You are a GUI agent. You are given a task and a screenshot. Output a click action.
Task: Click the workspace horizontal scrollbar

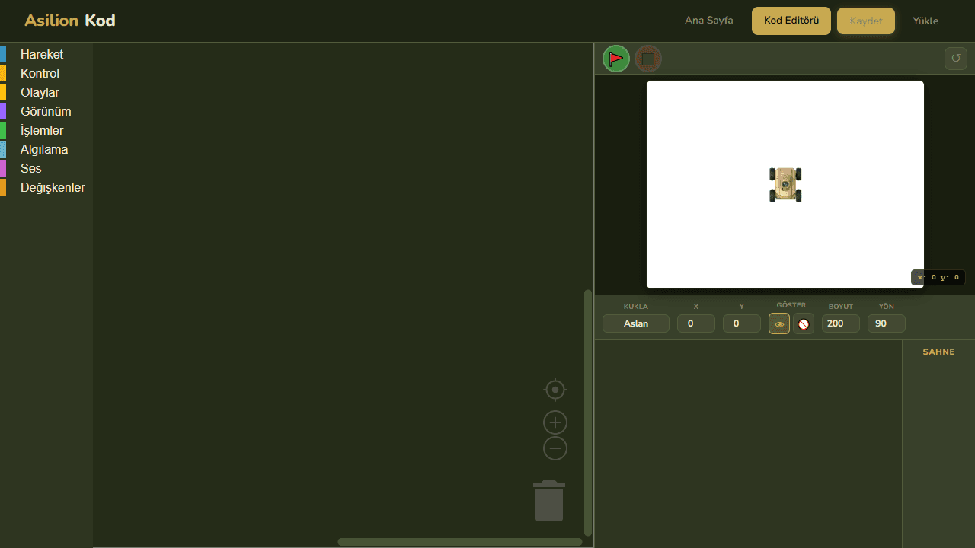[x=459, y=542]
